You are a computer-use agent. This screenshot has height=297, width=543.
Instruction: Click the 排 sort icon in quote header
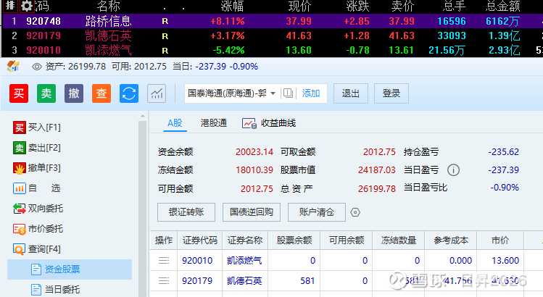coord(10,6)
